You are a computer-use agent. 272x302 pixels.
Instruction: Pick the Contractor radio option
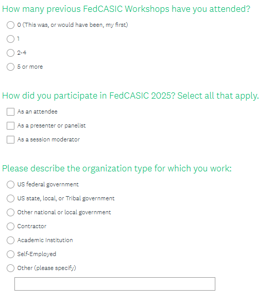pos(11,226)
